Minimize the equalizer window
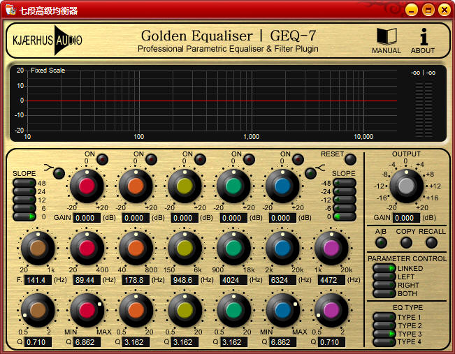Screen dimensions: 455x354 [412, 10]
